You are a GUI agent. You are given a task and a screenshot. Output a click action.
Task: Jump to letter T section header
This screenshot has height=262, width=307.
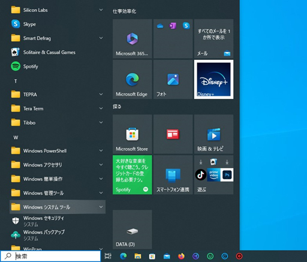(x=16, y=81)
